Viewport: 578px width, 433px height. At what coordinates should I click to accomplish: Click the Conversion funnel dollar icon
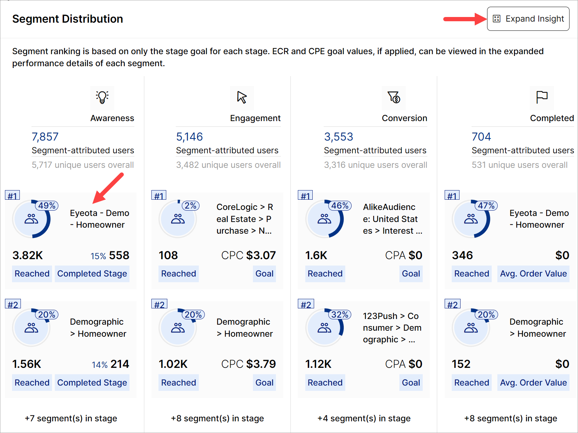click(394, 97)
